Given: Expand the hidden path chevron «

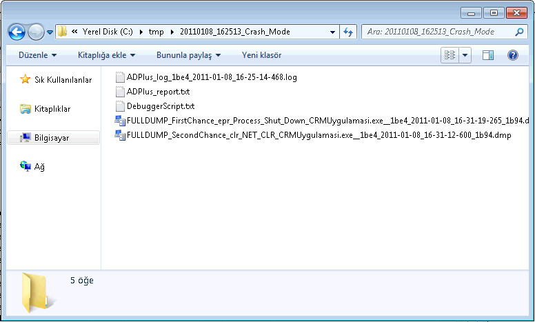Looking at the screenshot, I should point(74,32).
